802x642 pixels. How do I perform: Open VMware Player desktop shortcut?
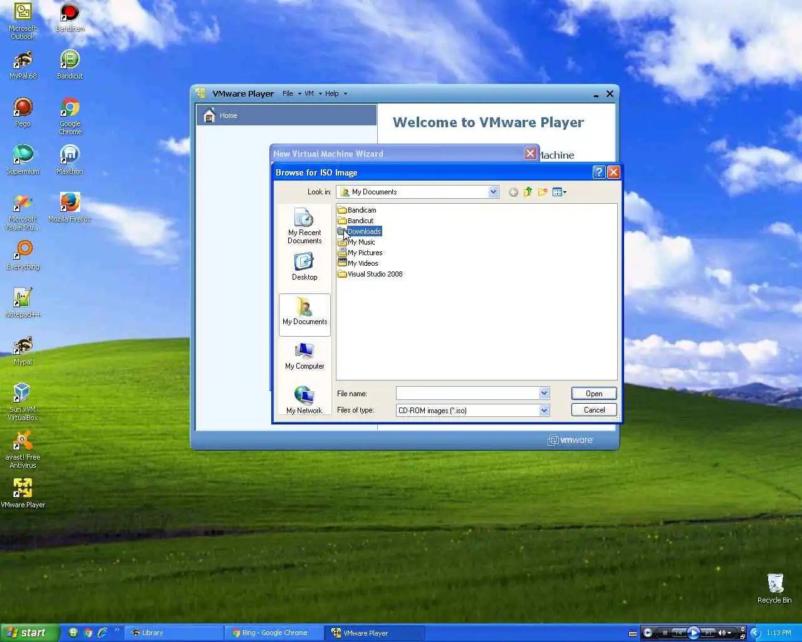coord(23,494)
